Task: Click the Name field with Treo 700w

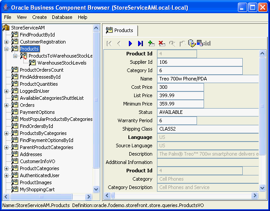Action: (x=208, y=79)
